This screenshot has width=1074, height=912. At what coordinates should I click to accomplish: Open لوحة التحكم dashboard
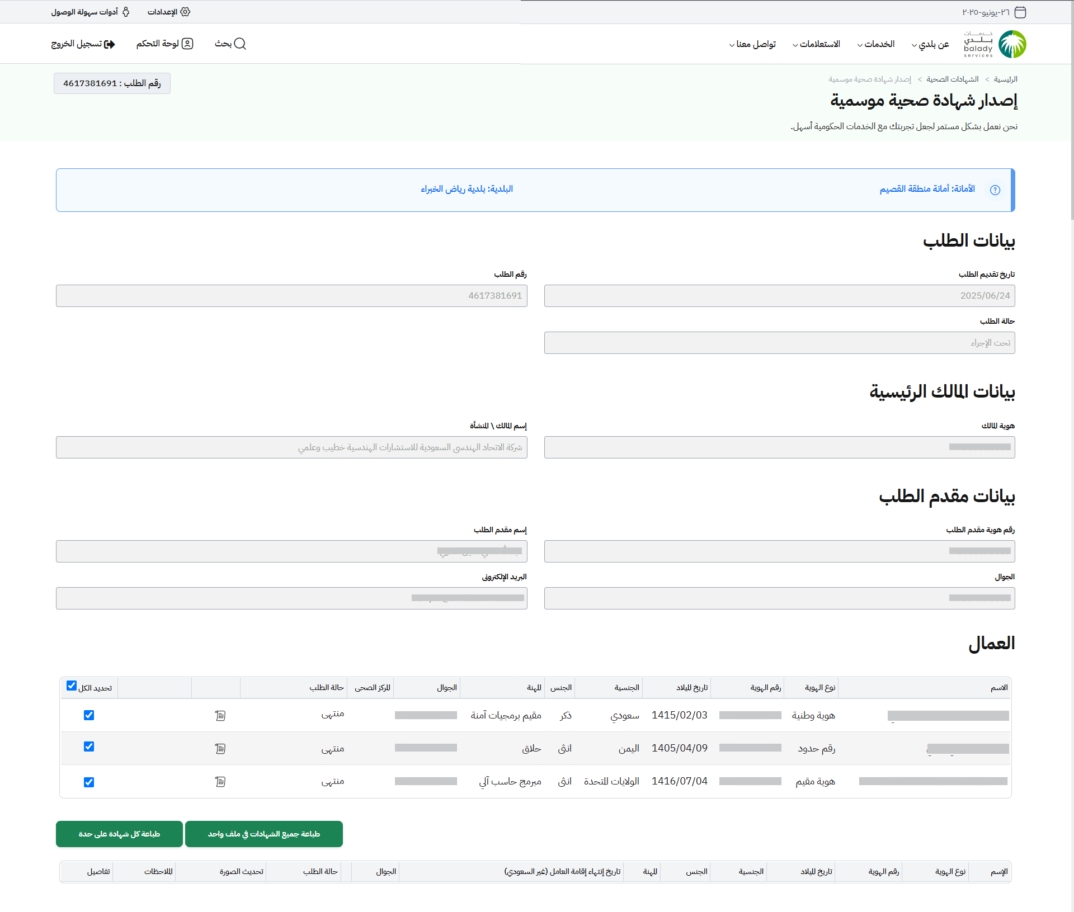(164, 44)
